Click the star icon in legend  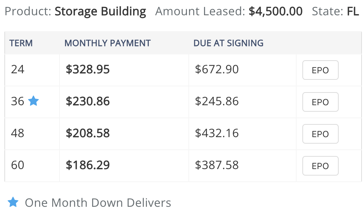pos(13,202)
